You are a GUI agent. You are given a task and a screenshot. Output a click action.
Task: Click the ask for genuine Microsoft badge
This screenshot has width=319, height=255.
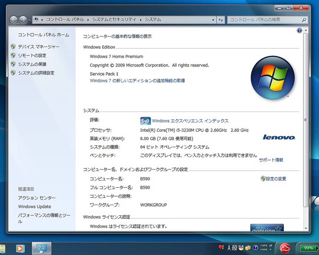coord(267,228)
